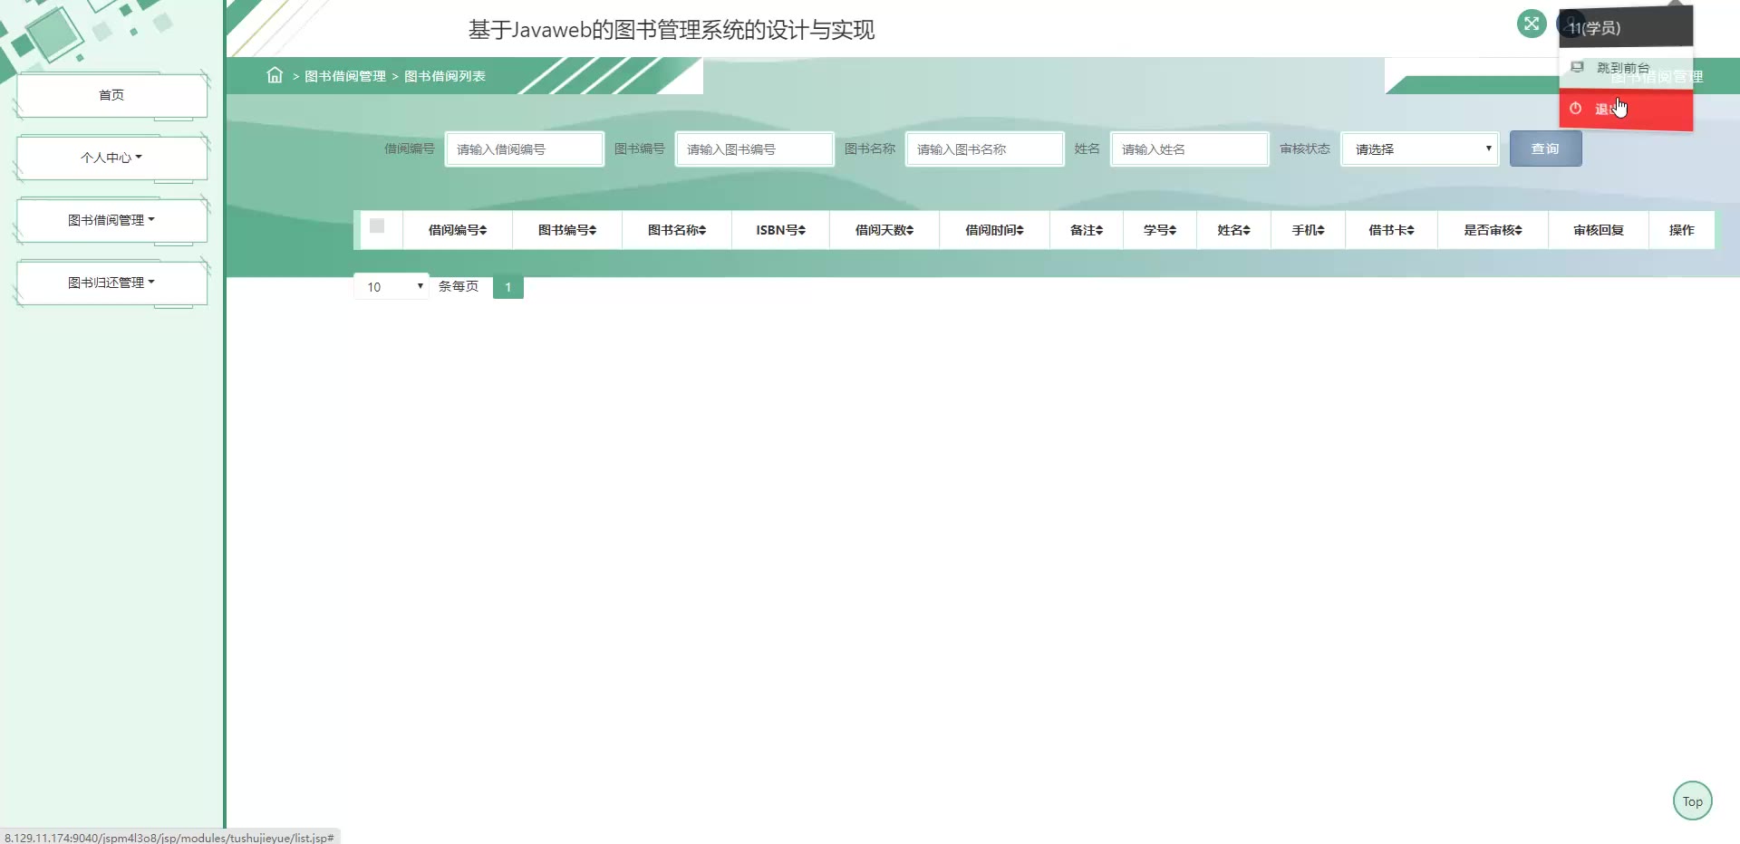Sort by 借阅天数 column arrows
This screenshot has width=1740, height=844.
click(x=910, y=231)
